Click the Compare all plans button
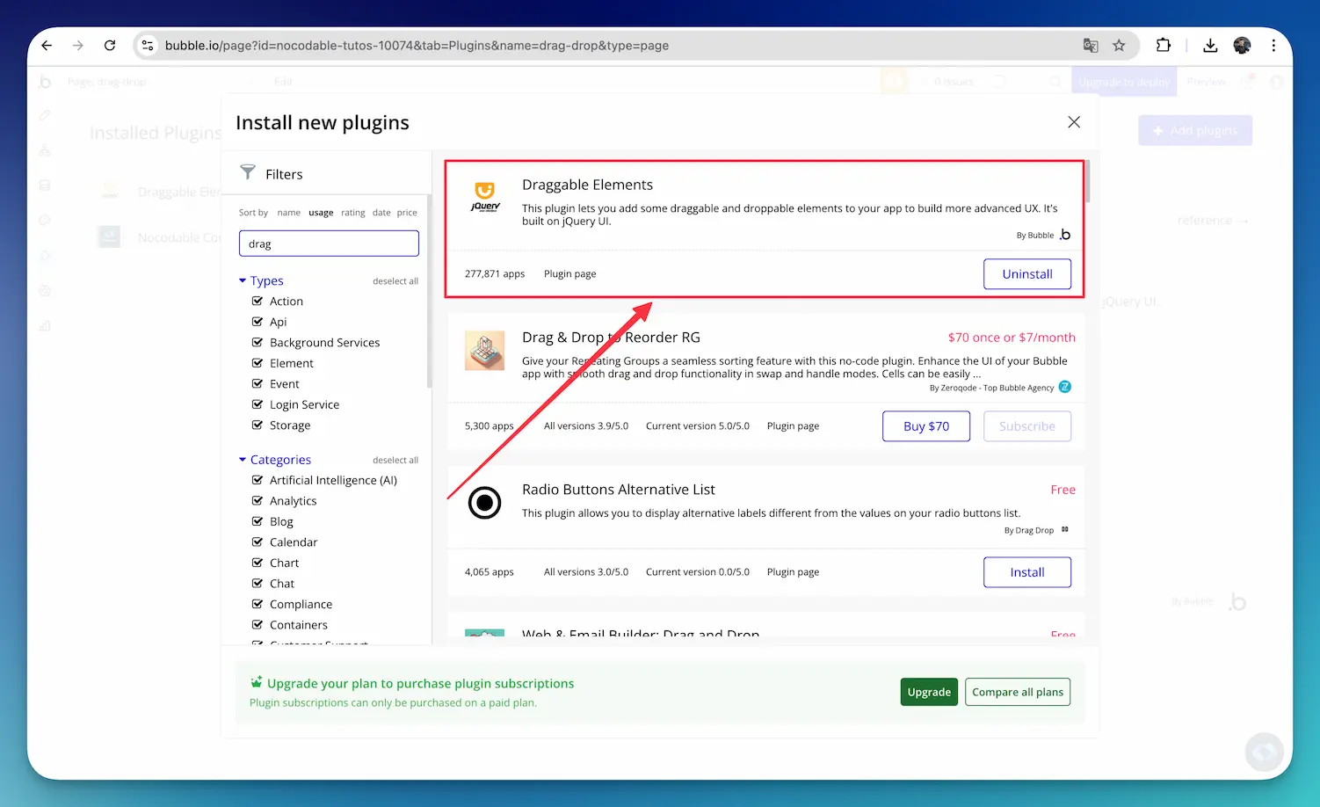1320x807 pixels. [x=1018, y=692]
